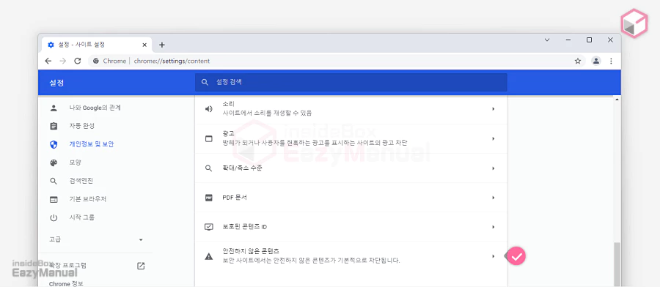
Task: Open the 광고 ads site setting
Action: coord(351,138)
